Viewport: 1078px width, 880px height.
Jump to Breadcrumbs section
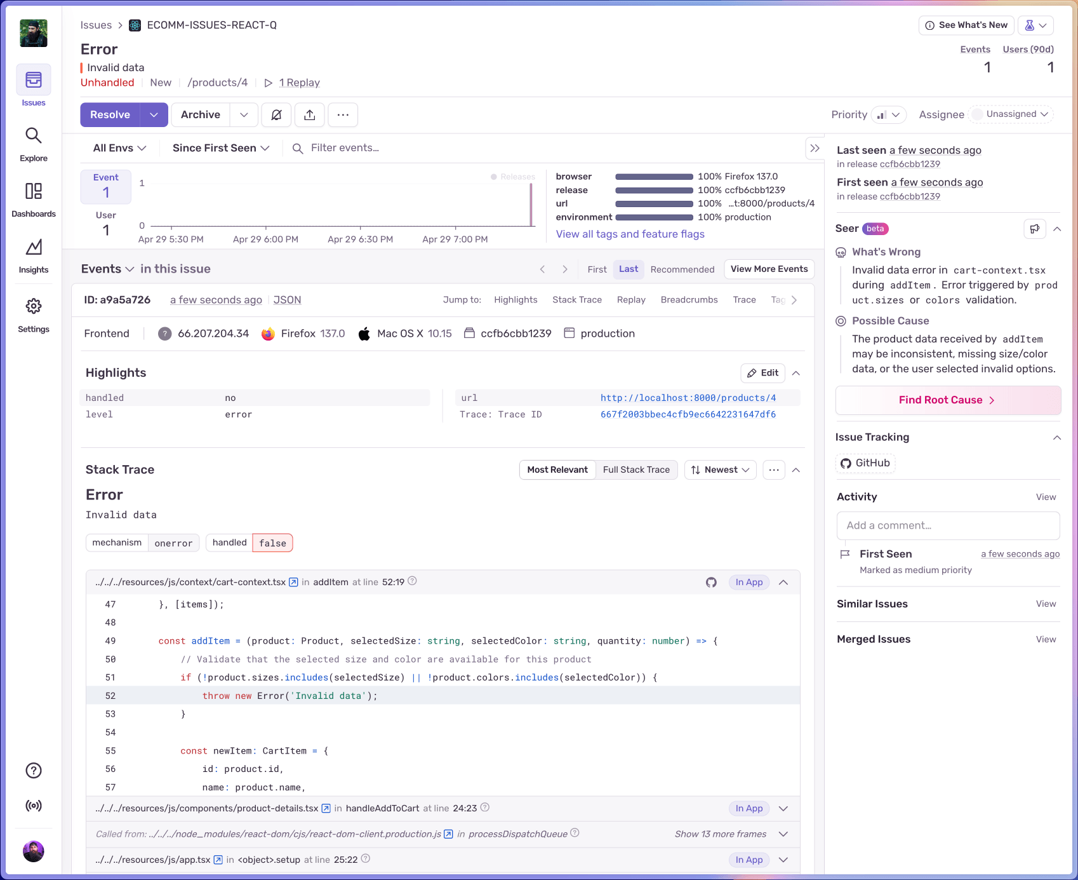coord(689,300)
